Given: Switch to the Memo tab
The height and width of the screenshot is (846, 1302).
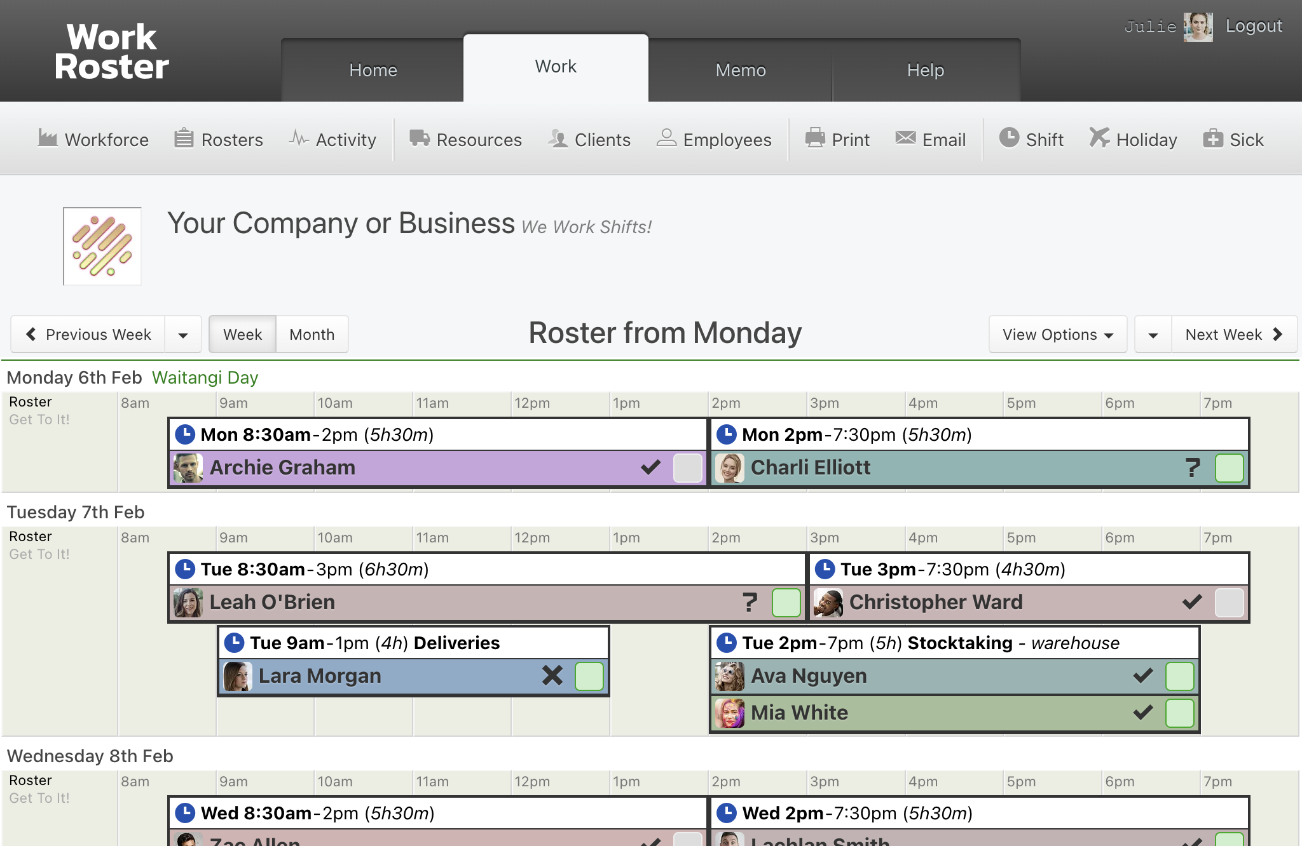Looking at the screenshot, I should coord(741,70).
